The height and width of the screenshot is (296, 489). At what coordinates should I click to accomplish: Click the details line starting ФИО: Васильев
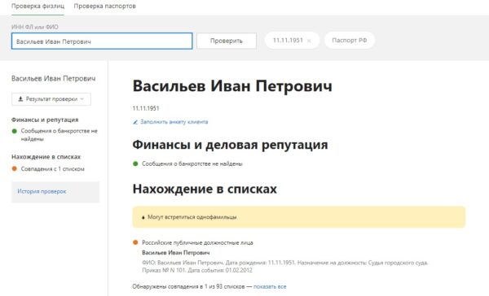[x=284, y=263]
